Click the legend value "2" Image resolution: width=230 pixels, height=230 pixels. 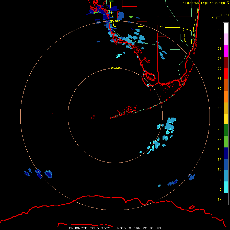[x=220, y=189]
